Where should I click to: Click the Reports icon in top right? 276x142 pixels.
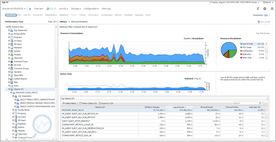264,3
